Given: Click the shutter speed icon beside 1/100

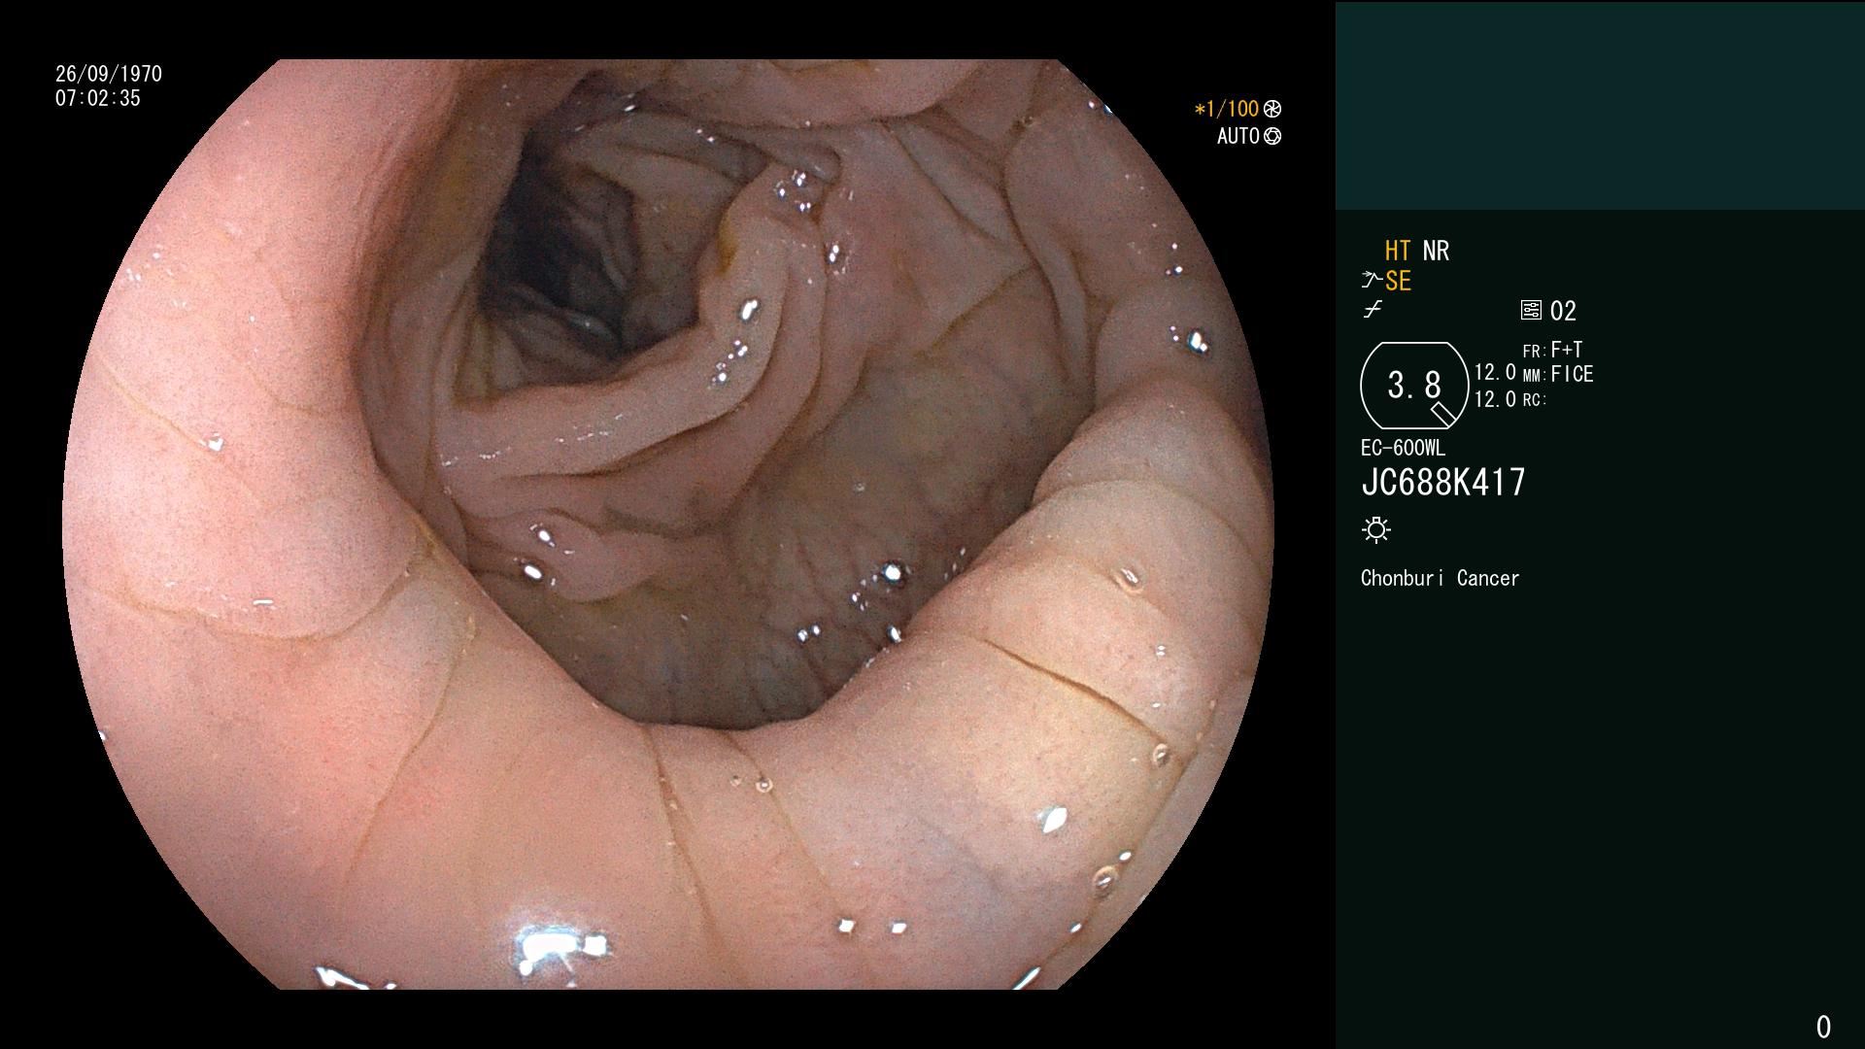Looking at the screenshot, I should [1272, 110].
